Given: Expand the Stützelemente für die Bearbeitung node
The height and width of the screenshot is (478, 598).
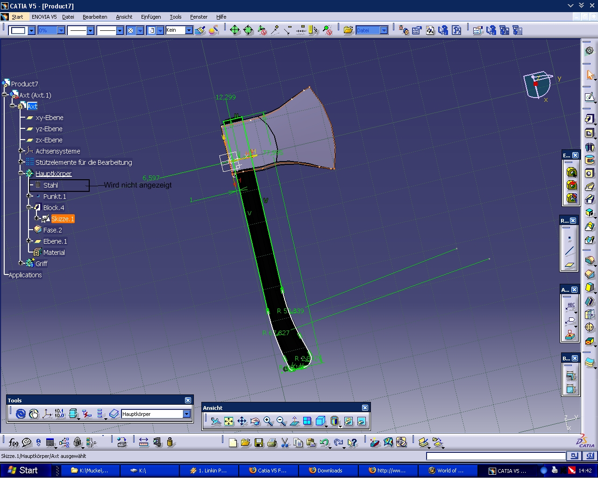Looking at the screenshot, I should [x=21, y=162].
